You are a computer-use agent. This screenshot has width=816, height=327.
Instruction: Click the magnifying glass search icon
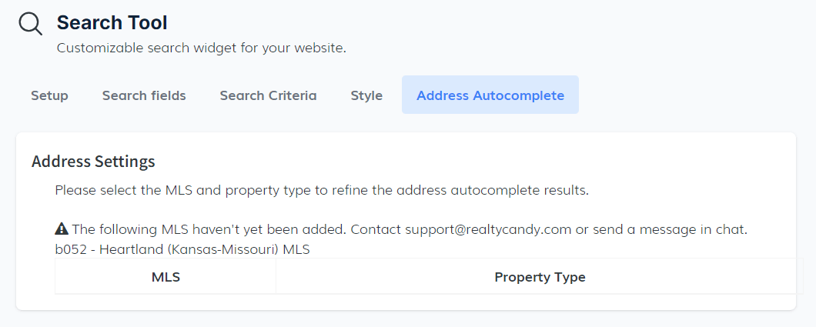coord(31,24)
